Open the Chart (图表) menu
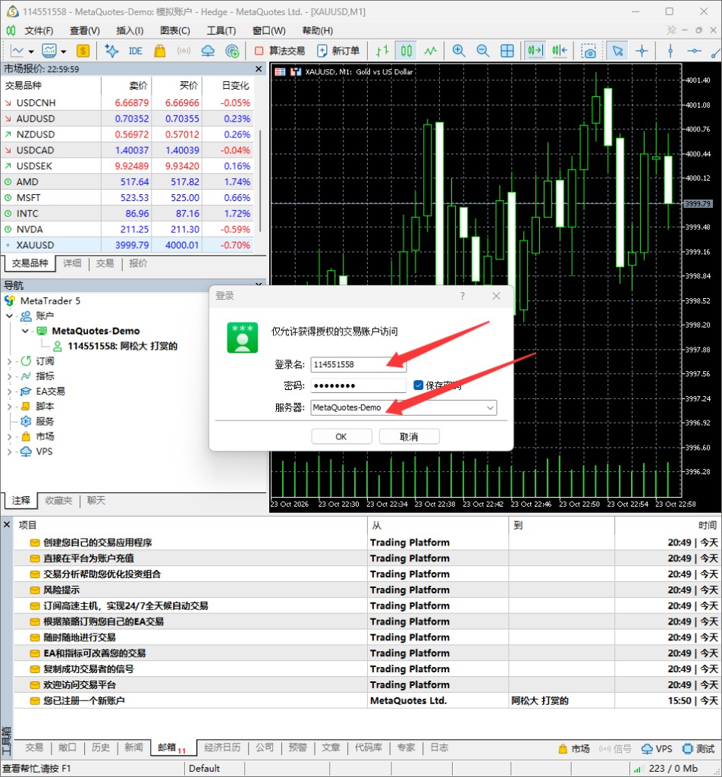The image size is (722, 777). [174, 30]
